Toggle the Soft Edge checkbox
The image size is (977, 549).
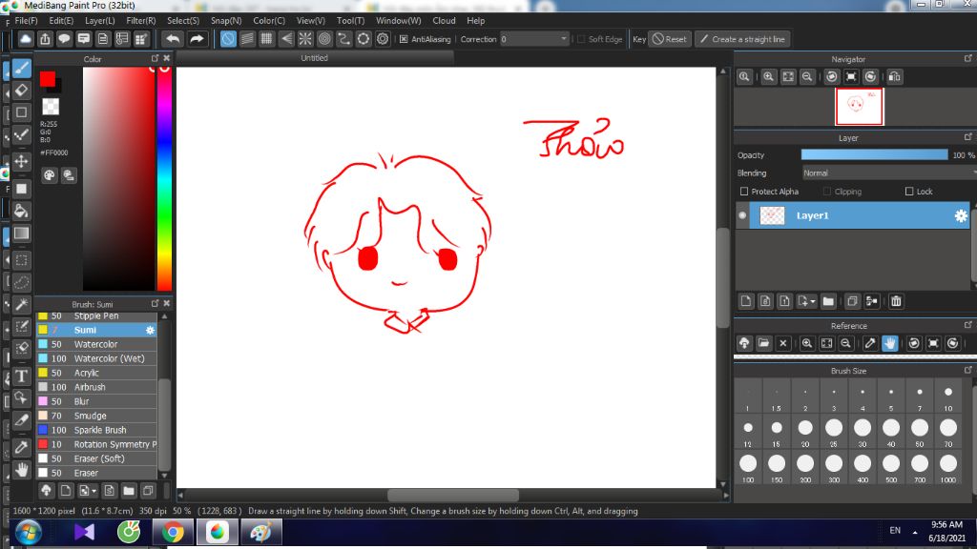[581, 39]
